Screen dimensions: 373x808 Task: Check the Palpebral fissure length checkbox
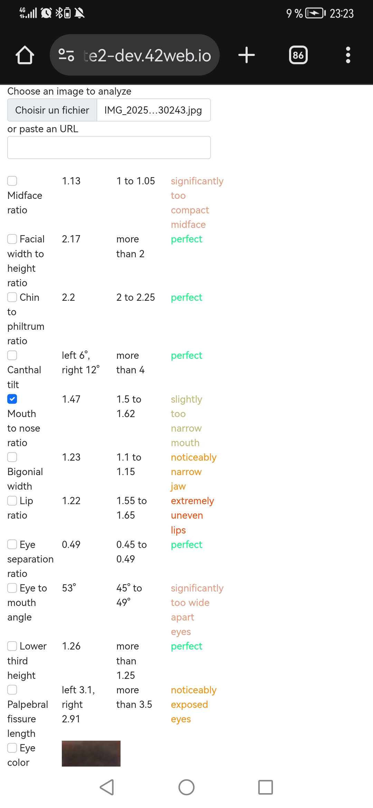12,690
